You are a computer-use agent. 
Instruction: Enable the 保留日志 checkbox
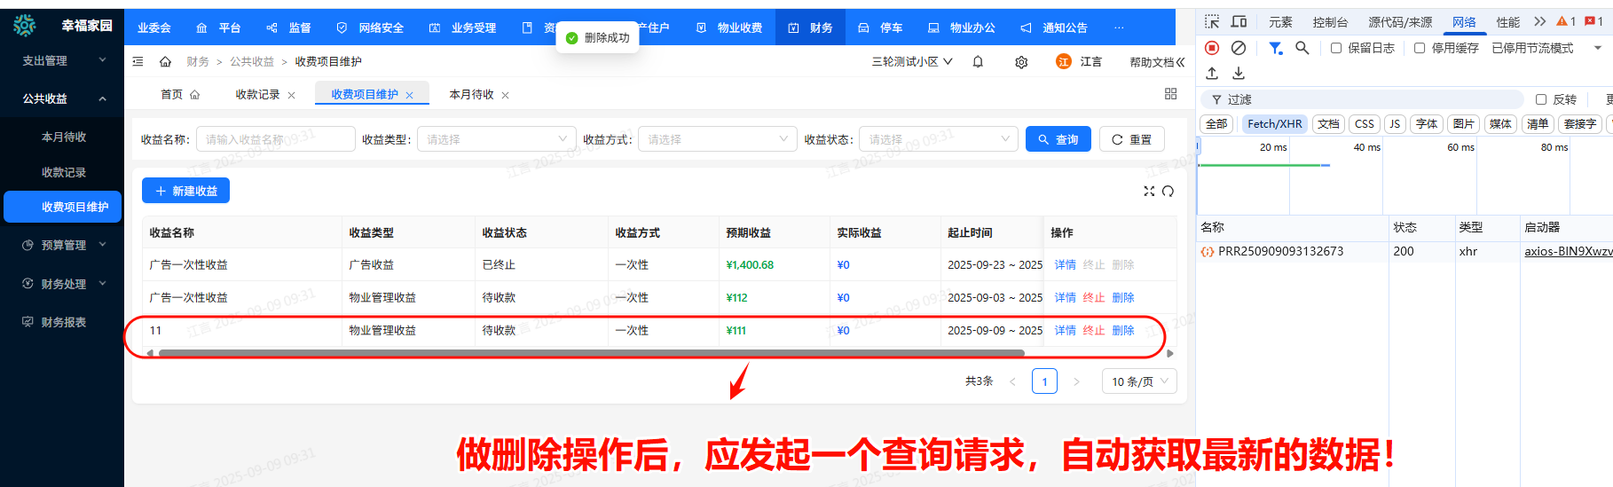click(x=1336, y=48)
